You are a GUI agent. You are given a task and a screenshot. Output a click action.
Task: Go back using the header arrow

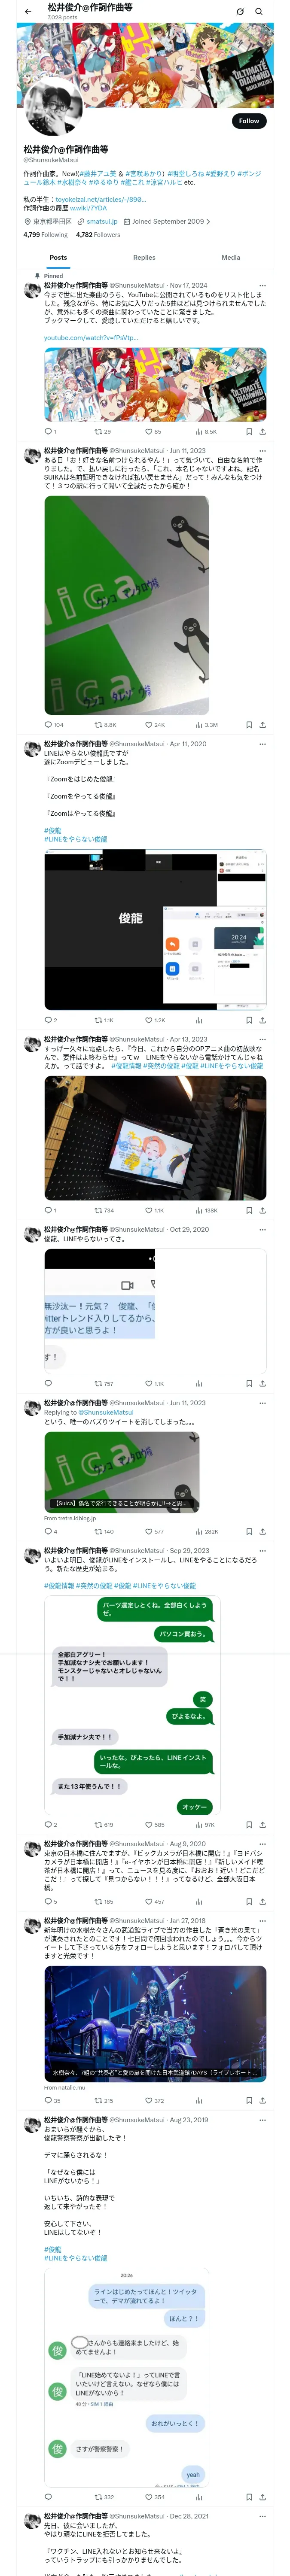coord(28,12)
